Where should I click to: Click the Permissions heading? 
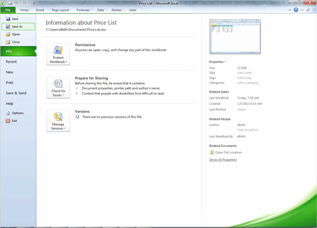(85, 45)
